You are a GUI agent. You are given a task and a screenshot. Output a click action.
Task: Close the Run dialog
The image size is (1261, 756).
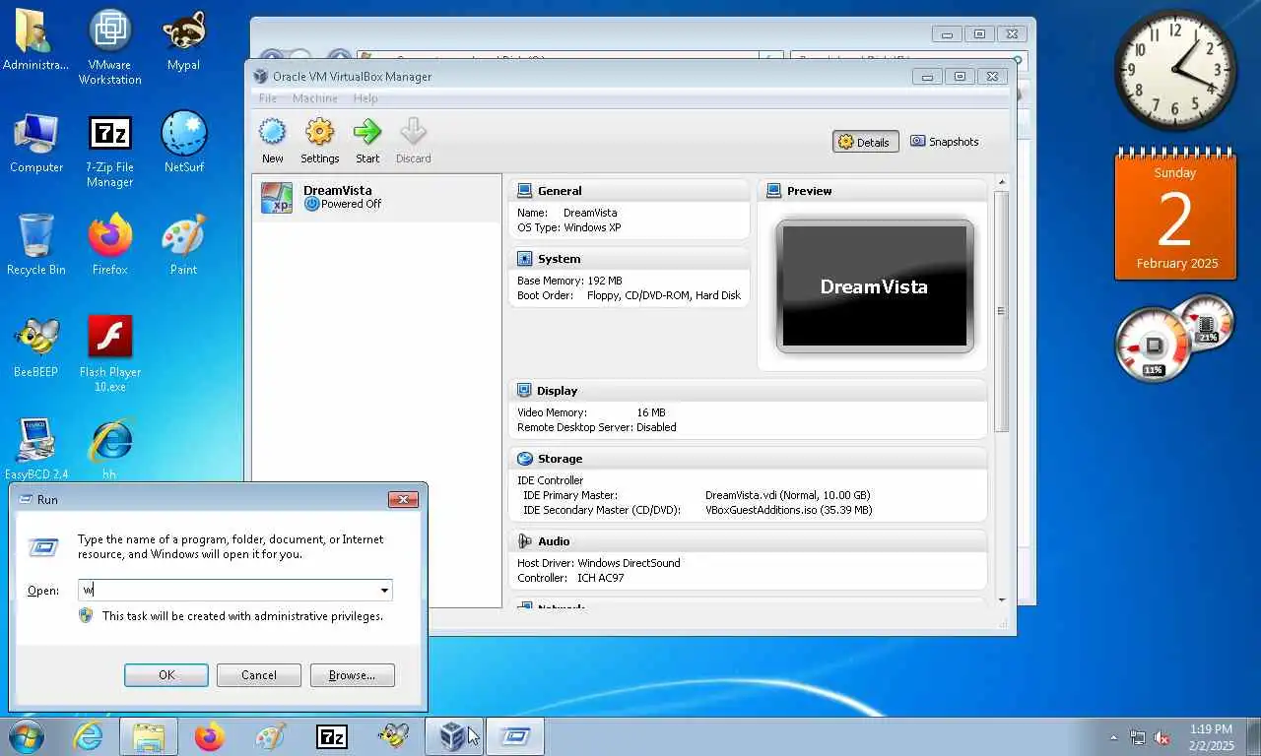point(403,500)
